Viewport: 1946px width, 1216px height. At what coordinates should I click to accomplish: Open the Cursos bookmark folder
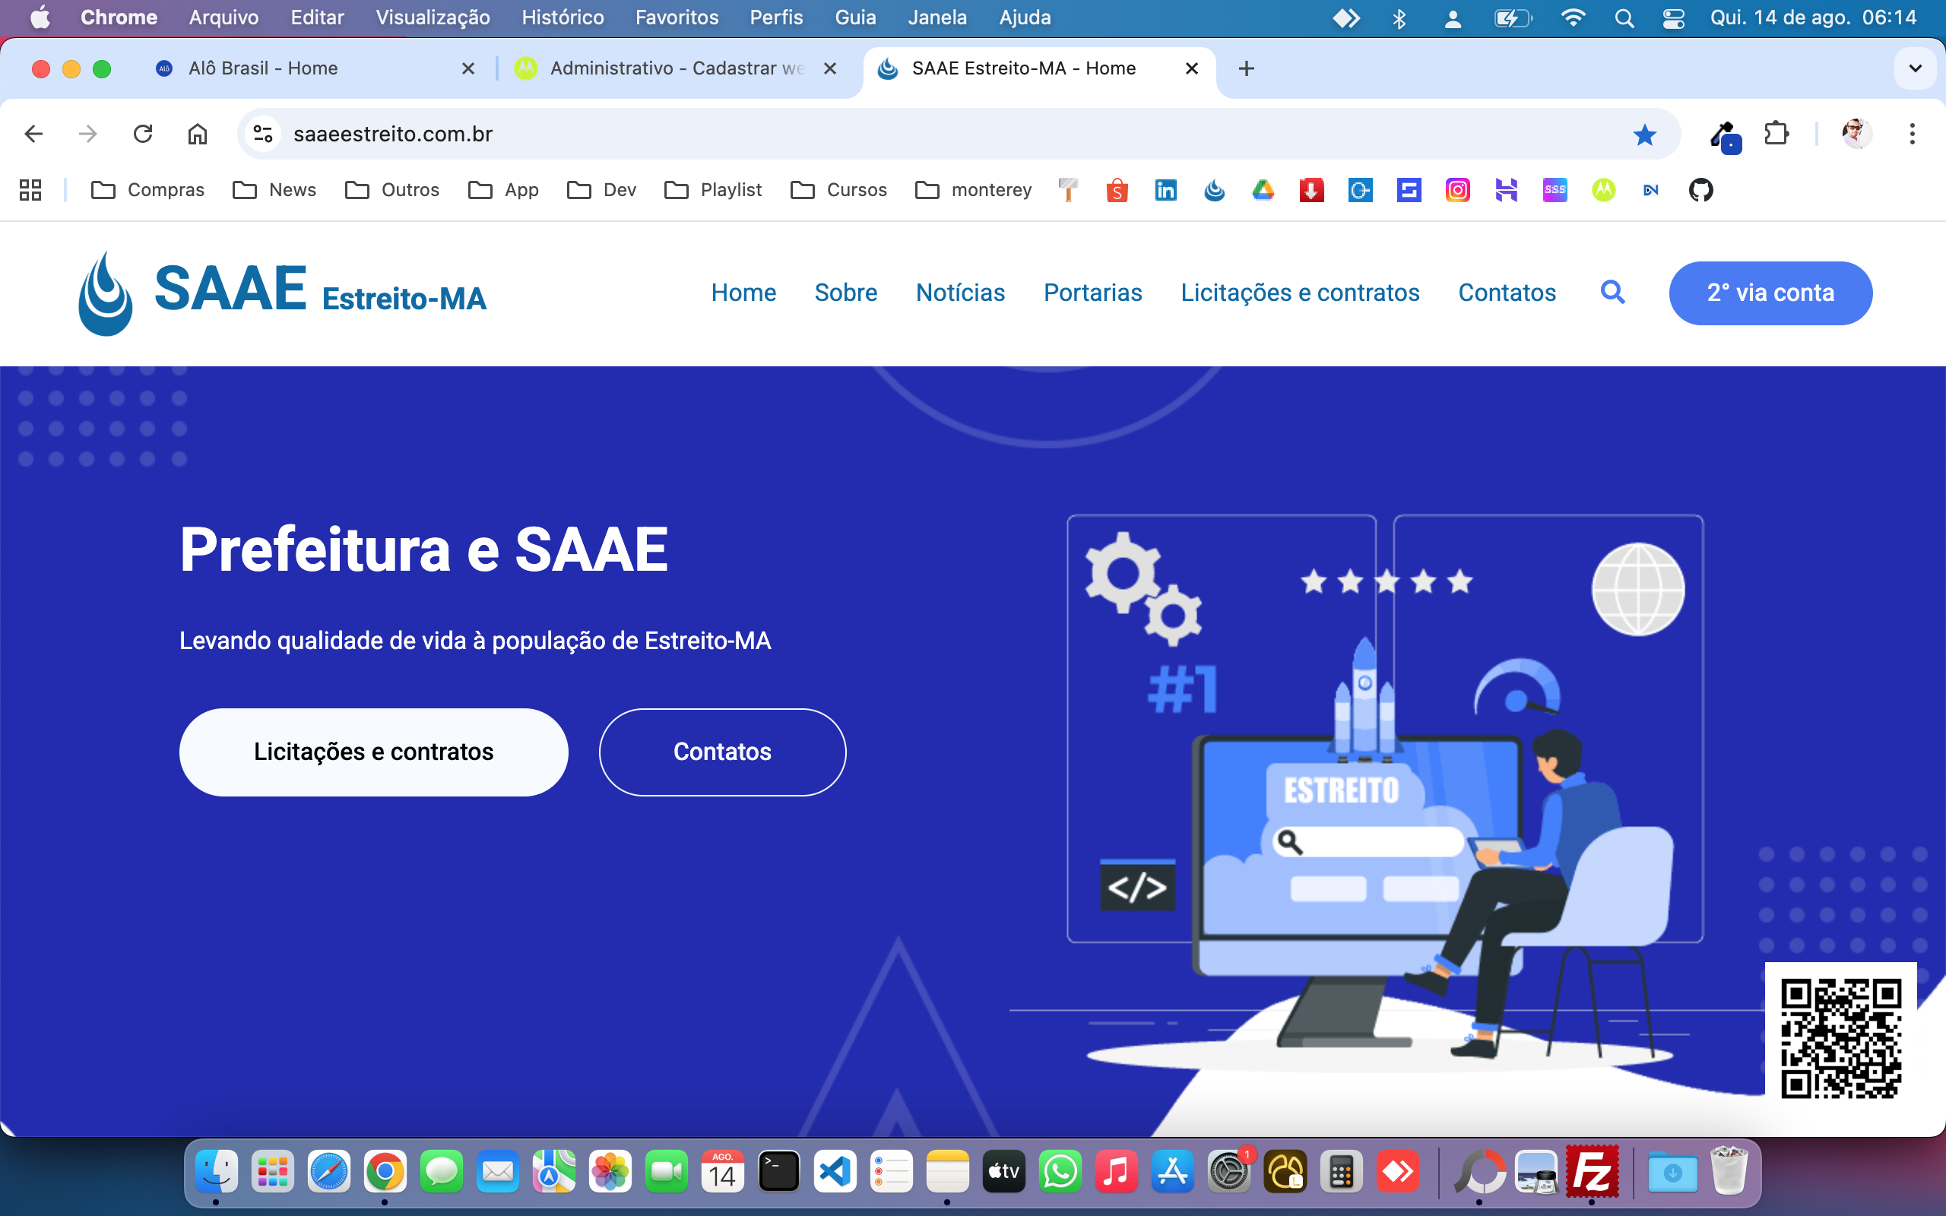[x=838, y=191]
